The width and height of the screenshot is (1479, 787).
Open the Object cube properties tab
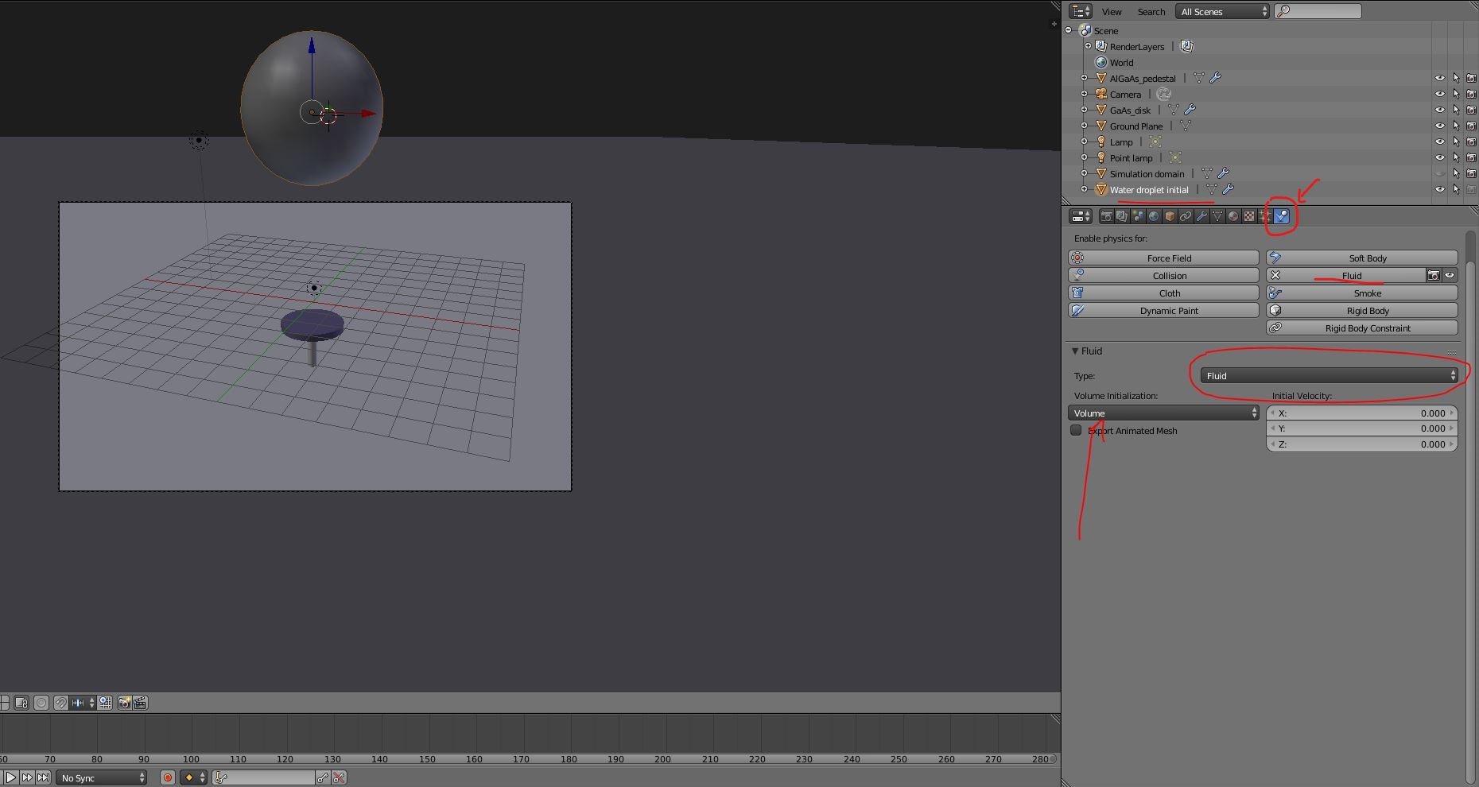click(x=1170, y=216)
